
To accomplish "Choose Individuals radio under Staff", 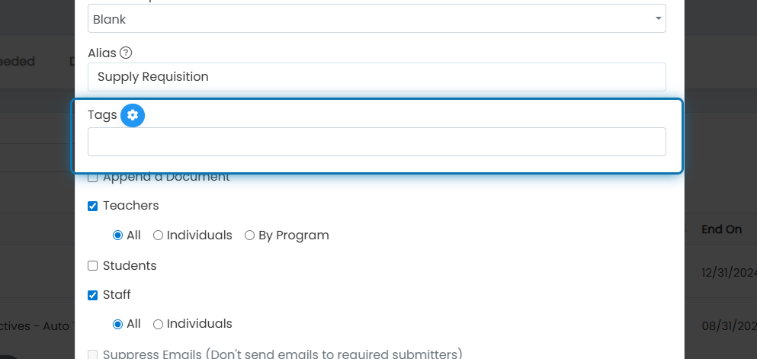I will [158, 324].
